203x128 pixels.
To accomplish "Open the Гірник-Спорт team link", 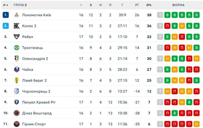I will point(34,124).
